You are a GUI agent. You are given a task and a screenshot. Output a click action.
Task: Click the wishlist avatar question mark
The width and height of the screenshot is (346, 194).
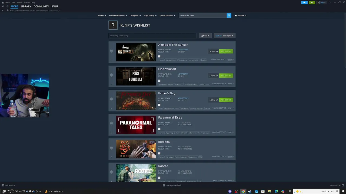point(113,25)
